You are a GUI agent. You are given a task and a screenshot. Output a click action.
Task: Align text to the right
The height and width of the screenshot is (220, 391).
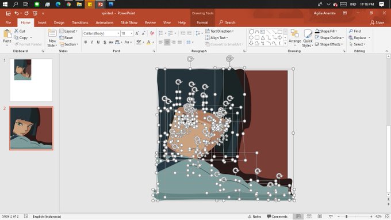click(173, 42)
